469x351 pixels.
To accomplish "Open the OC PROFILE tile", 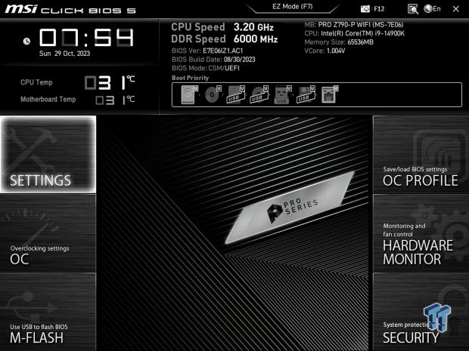I will coord(421,155).
